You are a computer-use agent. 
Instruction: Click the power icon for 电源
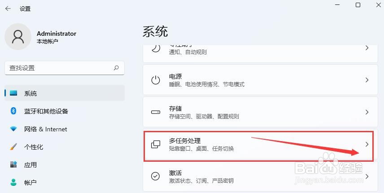click(156, 80)
